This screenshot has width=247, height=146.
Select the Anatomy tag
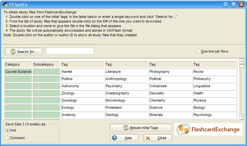(x=83, y=115)
